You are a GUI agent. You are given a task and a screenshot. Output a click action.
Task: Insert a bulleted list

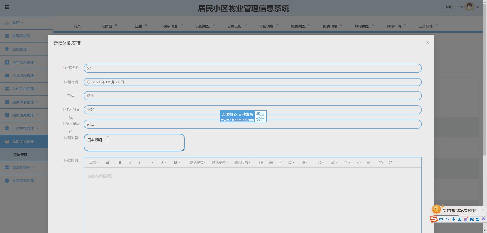[x=261, y=163]
